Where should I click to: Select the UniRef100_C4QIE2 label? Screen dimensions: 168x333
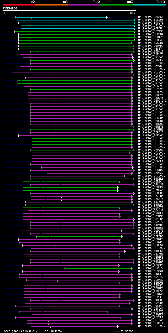pyautogui.click(x=151, y=315)
